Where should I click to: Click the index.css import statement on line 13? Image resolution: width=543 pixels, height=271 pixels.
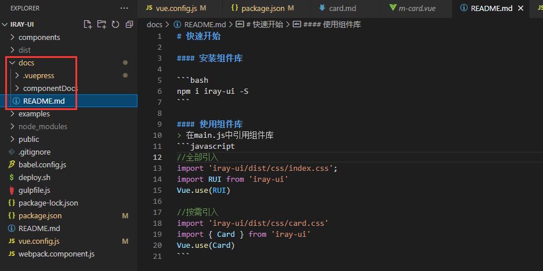coord(258,169)
